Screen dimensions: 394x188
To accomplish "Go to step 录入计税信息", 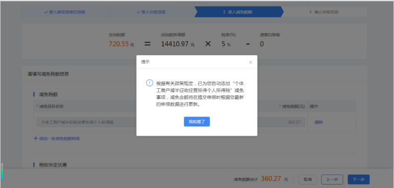I will [x=151, y=12].
